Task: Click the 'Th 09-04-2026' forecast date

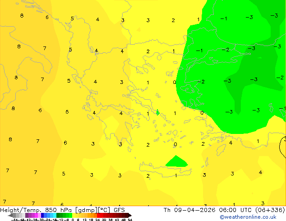Action: click(190, 210)
